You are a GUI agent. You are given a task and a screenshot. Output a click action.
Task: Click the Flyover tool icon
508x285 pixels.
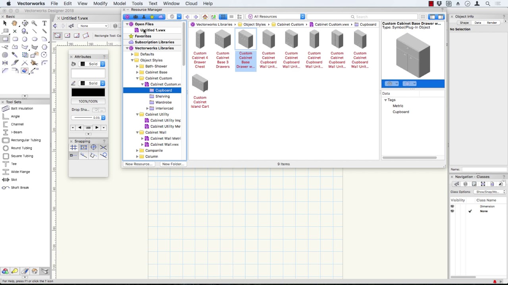click(x=25, y=23)
